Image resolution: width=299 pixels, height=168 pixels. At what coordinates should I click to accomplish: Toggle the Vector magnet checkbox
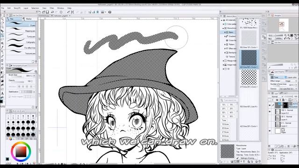tap(9, 97)
